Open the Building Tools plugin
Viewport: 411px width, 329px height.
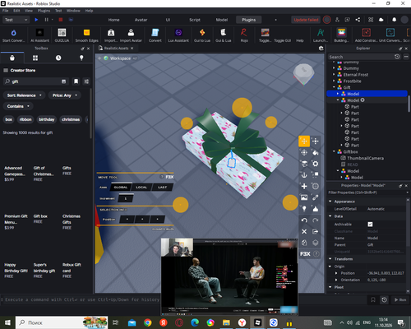341,35
